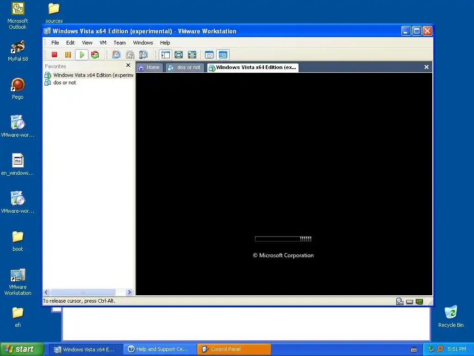Click the Favorites horizontal scrollbar thumb

[82, 292]
